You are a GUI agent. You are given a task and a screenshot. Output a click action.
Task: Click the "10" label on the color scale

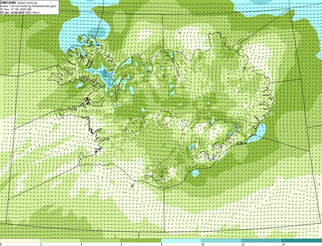point(203,244)
